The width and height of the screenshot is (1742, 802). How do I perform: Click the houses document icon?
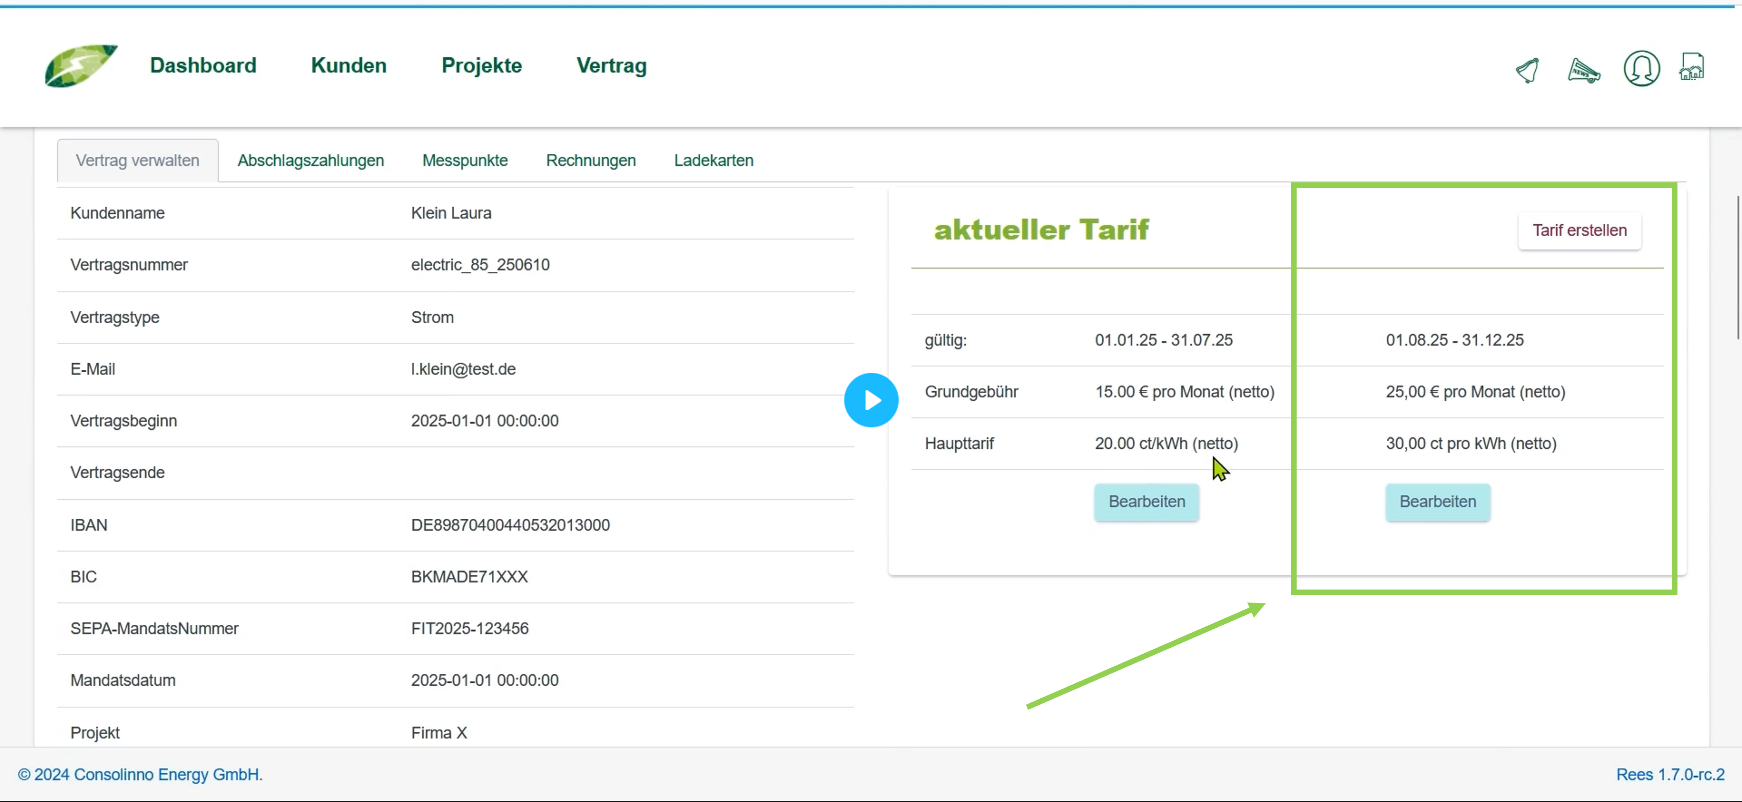[1691, 67]
